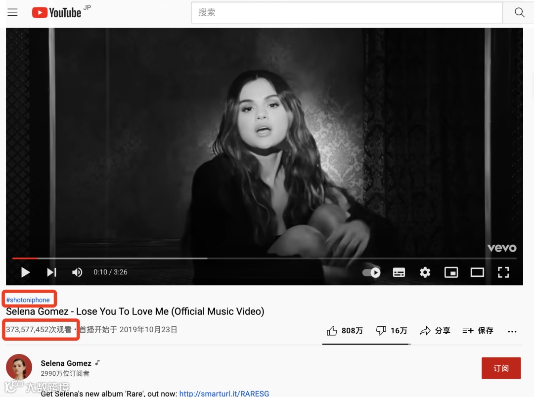Viewport: 534px width, 397px height.
Task: Open the player settings gear
Action: click(x=425, y=272)
